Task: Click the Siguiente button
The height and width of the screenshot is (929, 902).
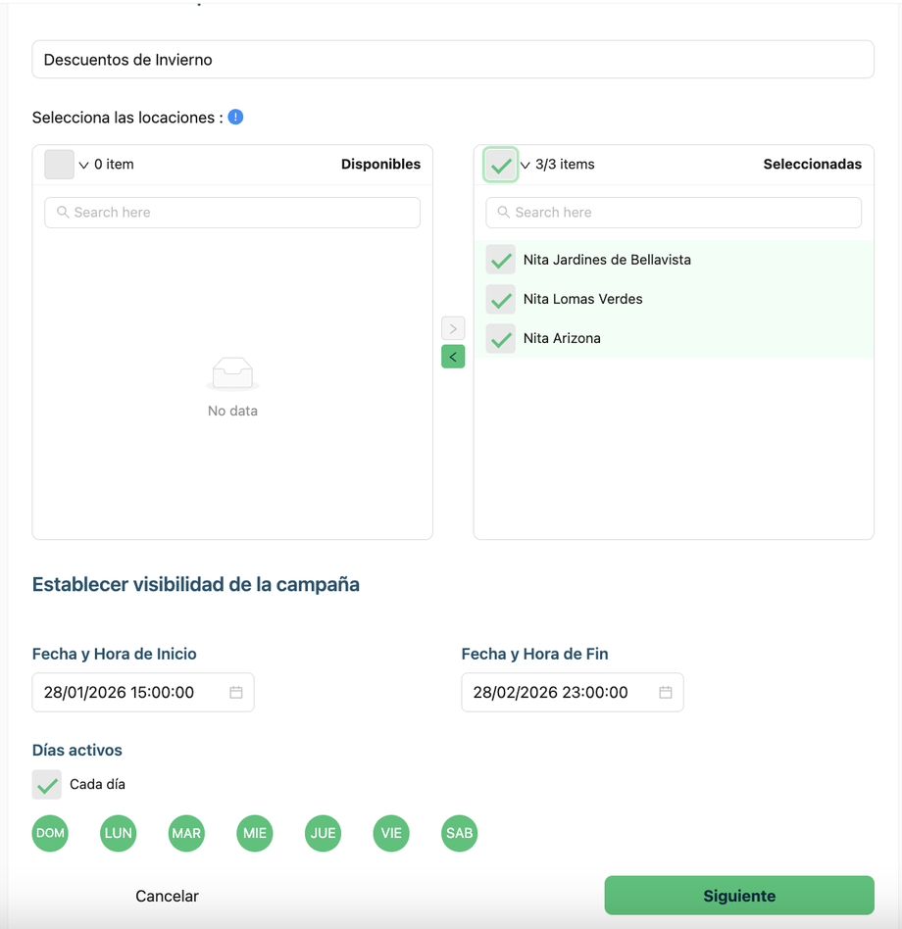Action: pos(738,896)
